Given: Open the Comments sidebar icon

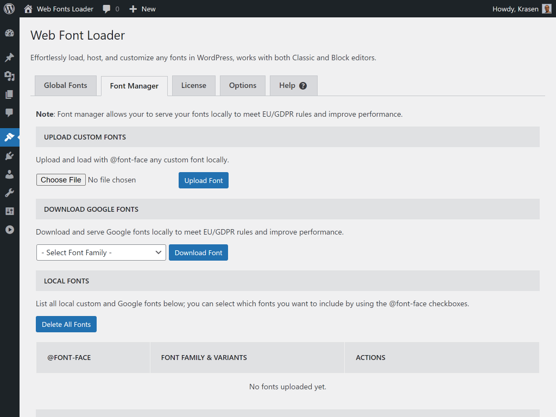Looking at the screenshot, I should tap(10, 113).
